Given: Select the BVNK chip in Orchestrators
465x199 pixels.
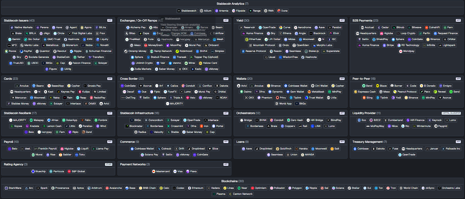Looking at the screenshot, I should click(261, 120).
